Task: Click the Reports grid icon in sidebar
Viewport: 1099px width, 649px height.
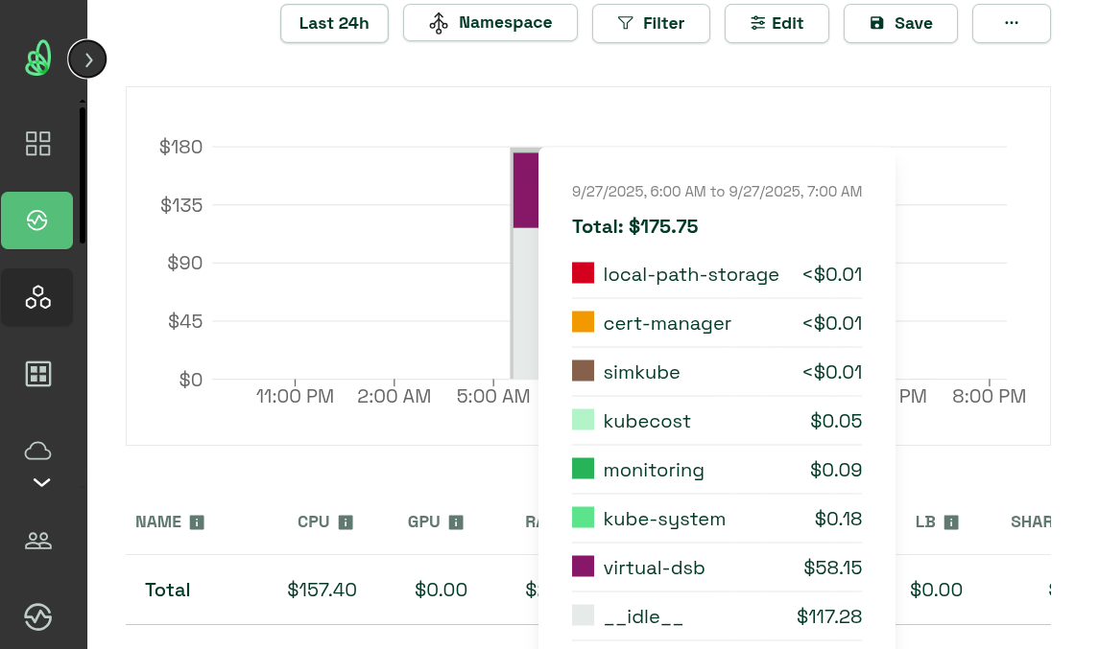Action: click(x=37, y=374)
